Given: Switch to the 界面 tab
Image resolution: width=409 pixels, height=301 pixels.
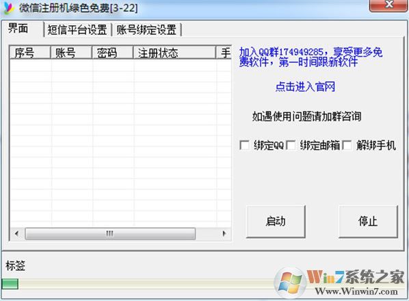Looking at the screenshot, I should tap(18, 28).
